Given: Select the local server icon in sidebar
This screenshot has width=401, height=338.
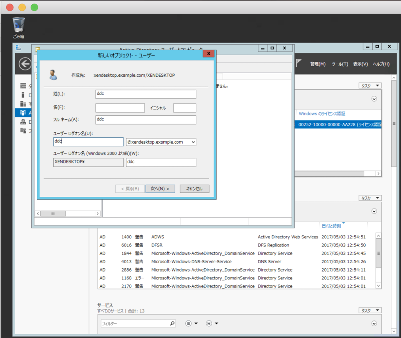Looking at the screenshot, I should click(23, 95).
